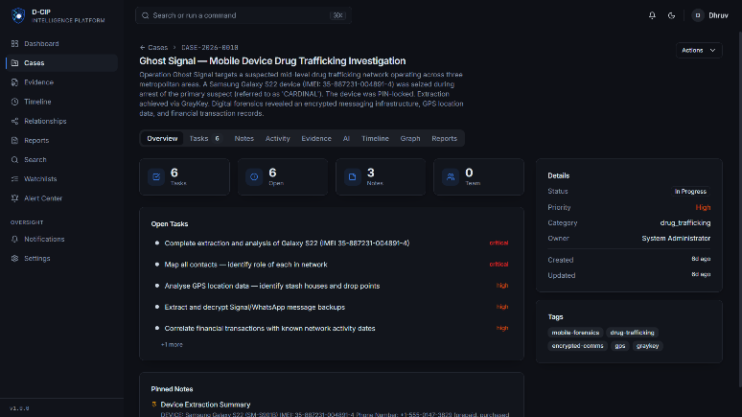The height and width of the screenshot is (417, 742).
Task: Open task Complete extraction and analysis of Galaxy S22
Action: pyautogui.click(x=332, y=243)
